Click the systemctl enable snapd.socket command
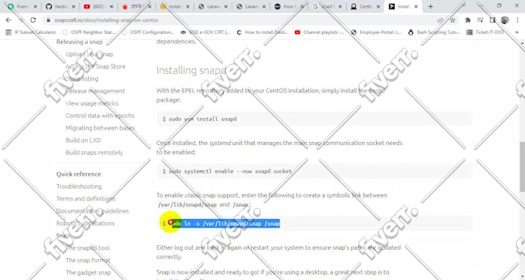 (230, 171)
